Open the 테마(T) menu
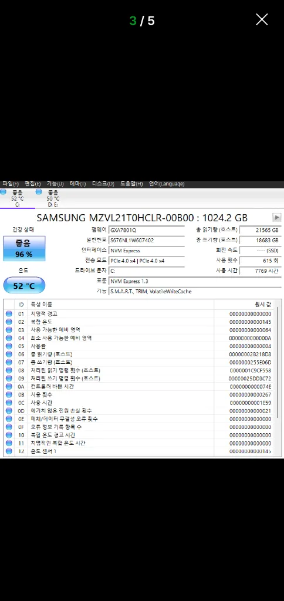The width and height of the screenshot is (284, 601). point(78,184)
